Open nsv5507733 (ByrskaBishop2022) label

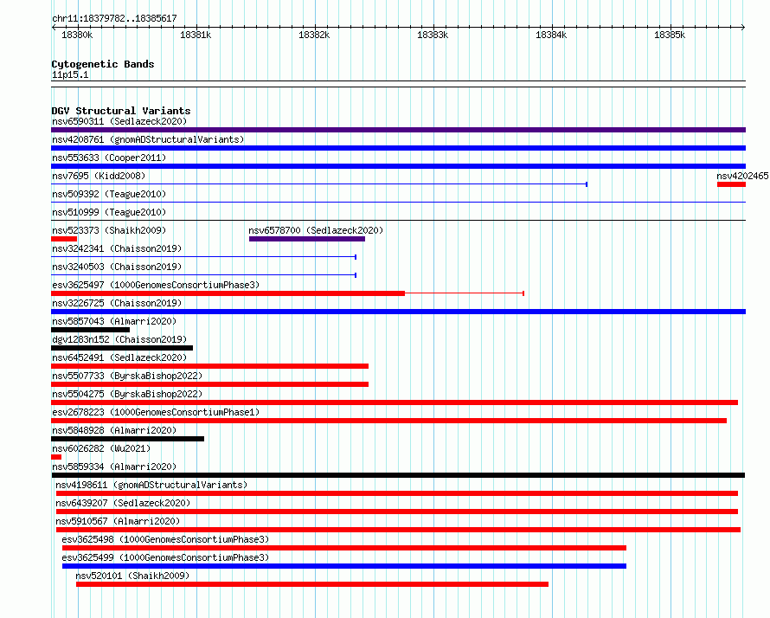tap(127, 376)
